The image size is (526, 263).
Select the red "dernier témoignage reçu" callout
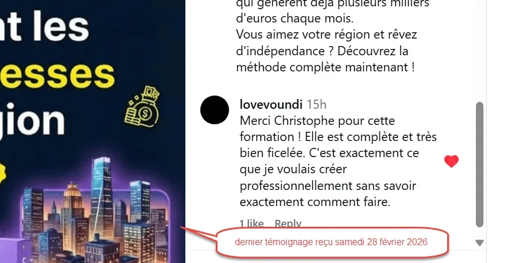pos(331,242)
